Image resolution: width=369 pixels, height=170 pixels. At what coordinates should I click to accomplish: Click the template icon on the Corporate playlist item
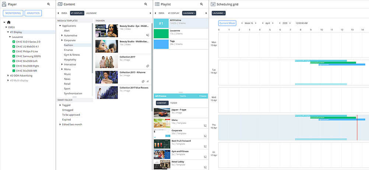pyautogui.click(x=205, y=135)
